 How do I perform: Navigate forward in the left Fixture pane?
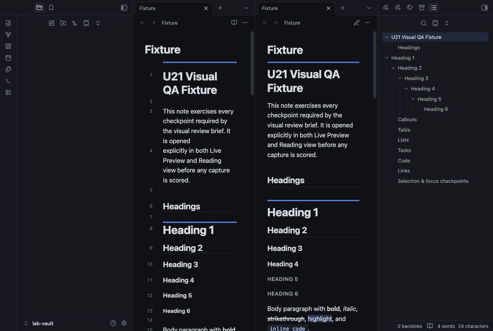point(153,23)
